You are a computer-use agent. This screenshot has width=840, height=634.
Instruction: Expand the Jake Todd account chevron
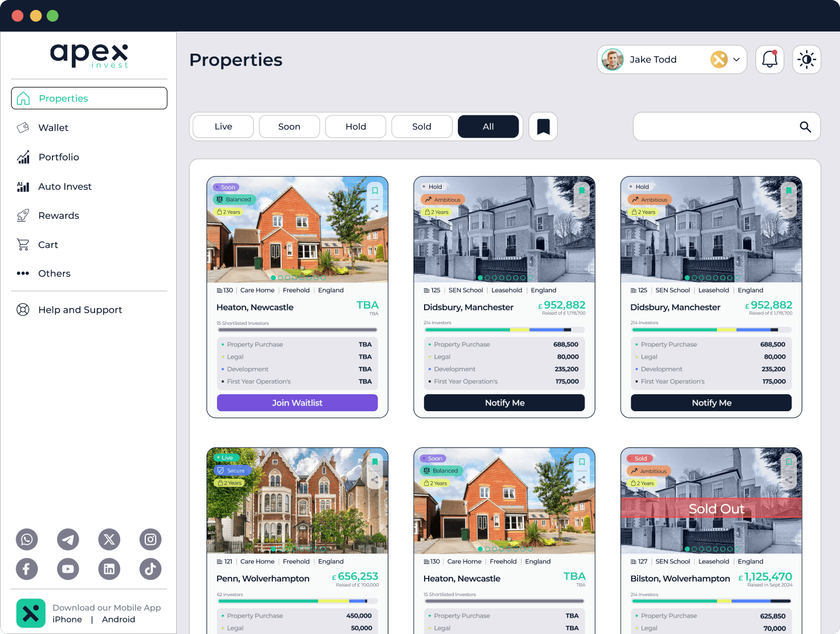coord(736,59)
